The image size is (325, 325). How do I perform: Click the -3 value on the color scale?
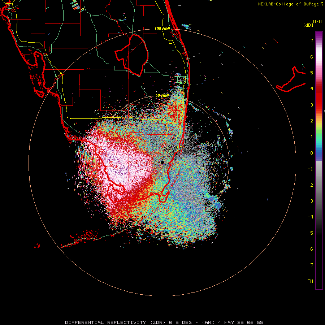click(x=310, y=201)
